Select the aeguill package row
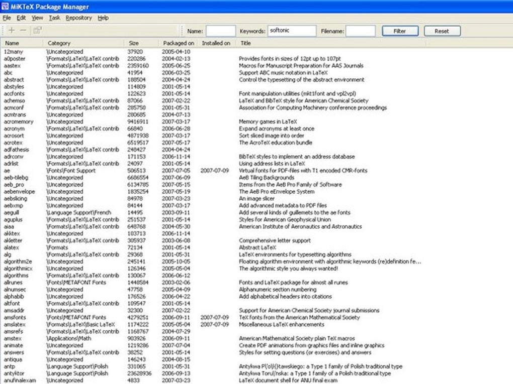Image resolution: width=513 pixels, height=384 pixels. 213,212
